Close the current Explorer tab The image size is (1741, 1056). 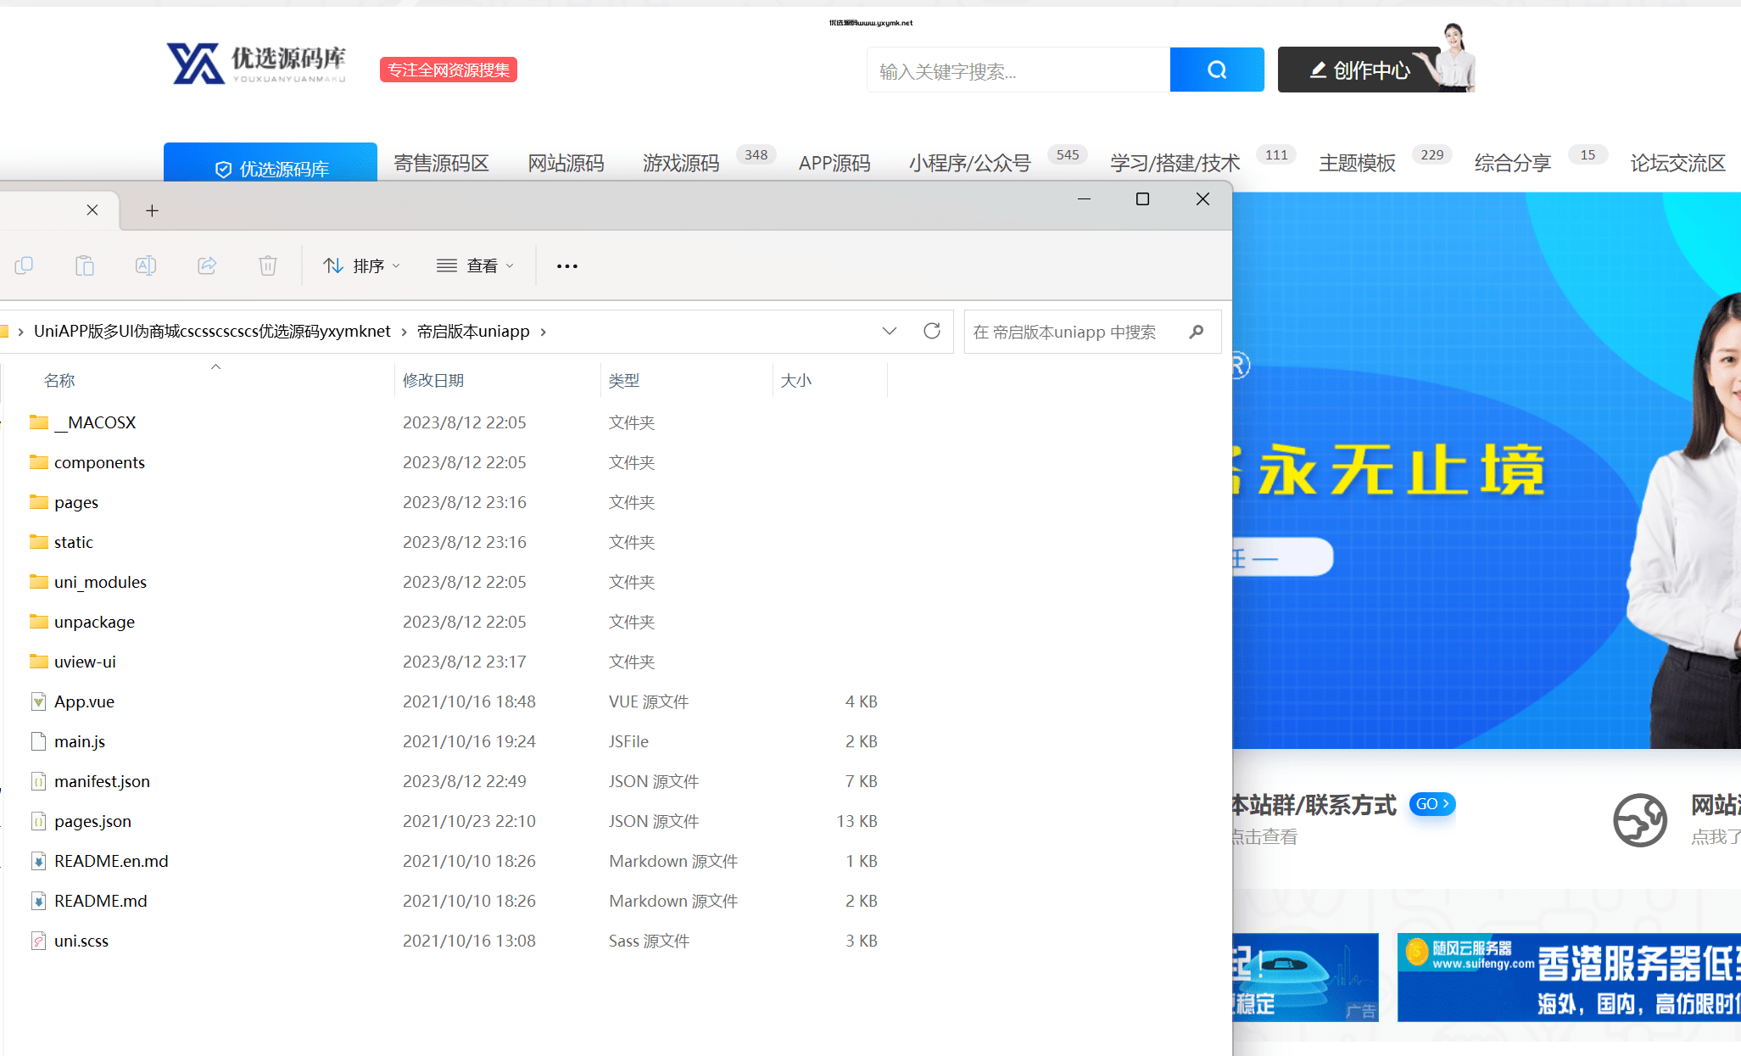tap(92, 210)
